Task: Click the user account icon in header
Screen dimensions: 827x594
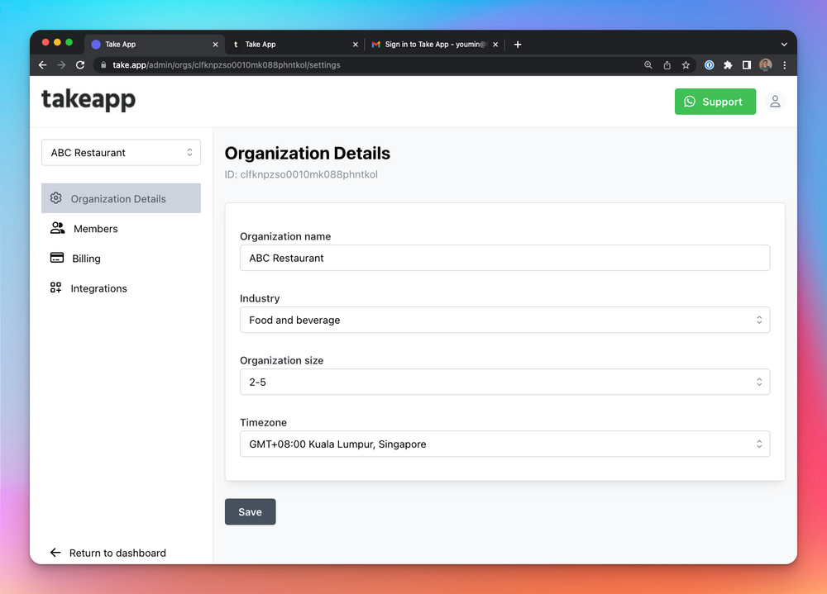Action: [x=775, y=101]
